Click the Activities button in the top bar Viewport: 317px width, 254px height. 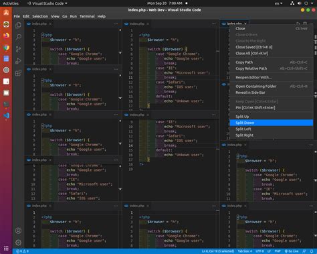[x=11, y=3]
